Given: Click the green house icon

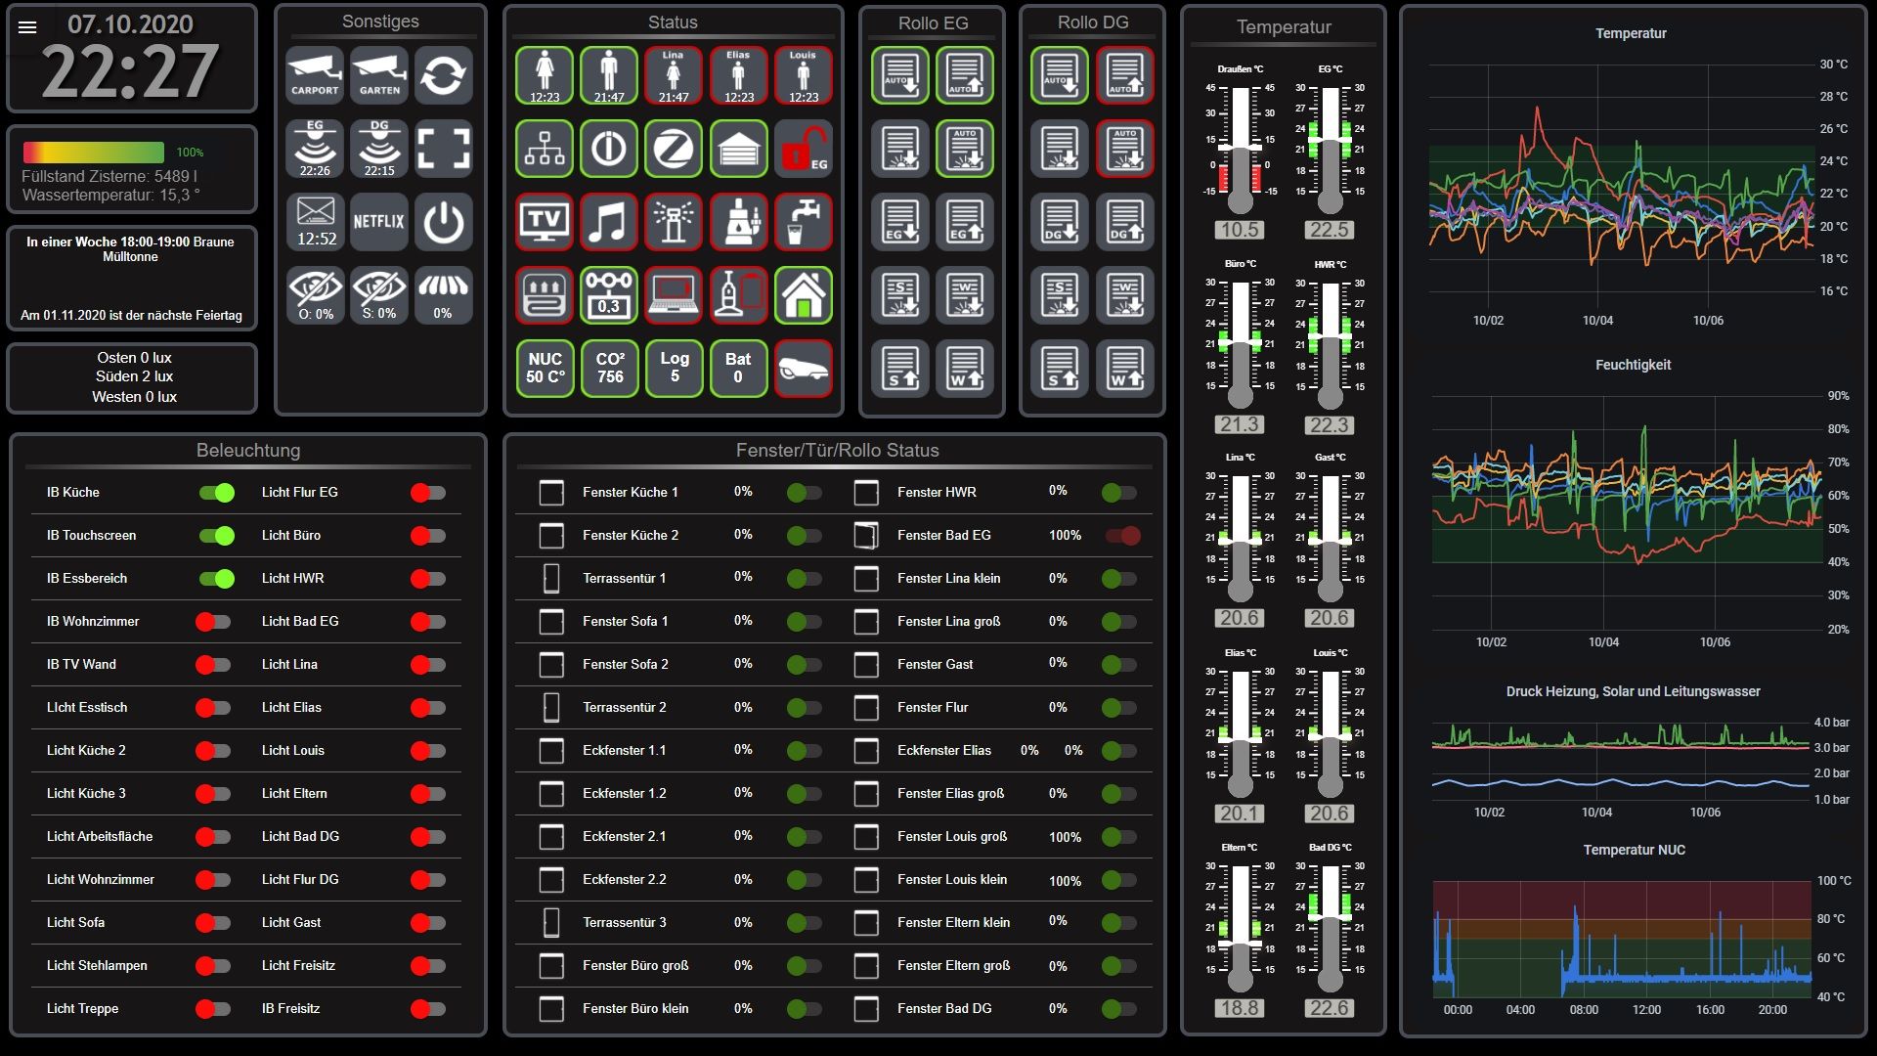Looking at the screenshot, I should pyautogui.click(x=803, y=295).
